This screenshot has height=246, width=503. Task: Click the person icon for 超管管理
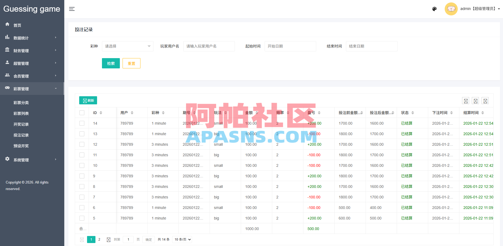[7, 62]
